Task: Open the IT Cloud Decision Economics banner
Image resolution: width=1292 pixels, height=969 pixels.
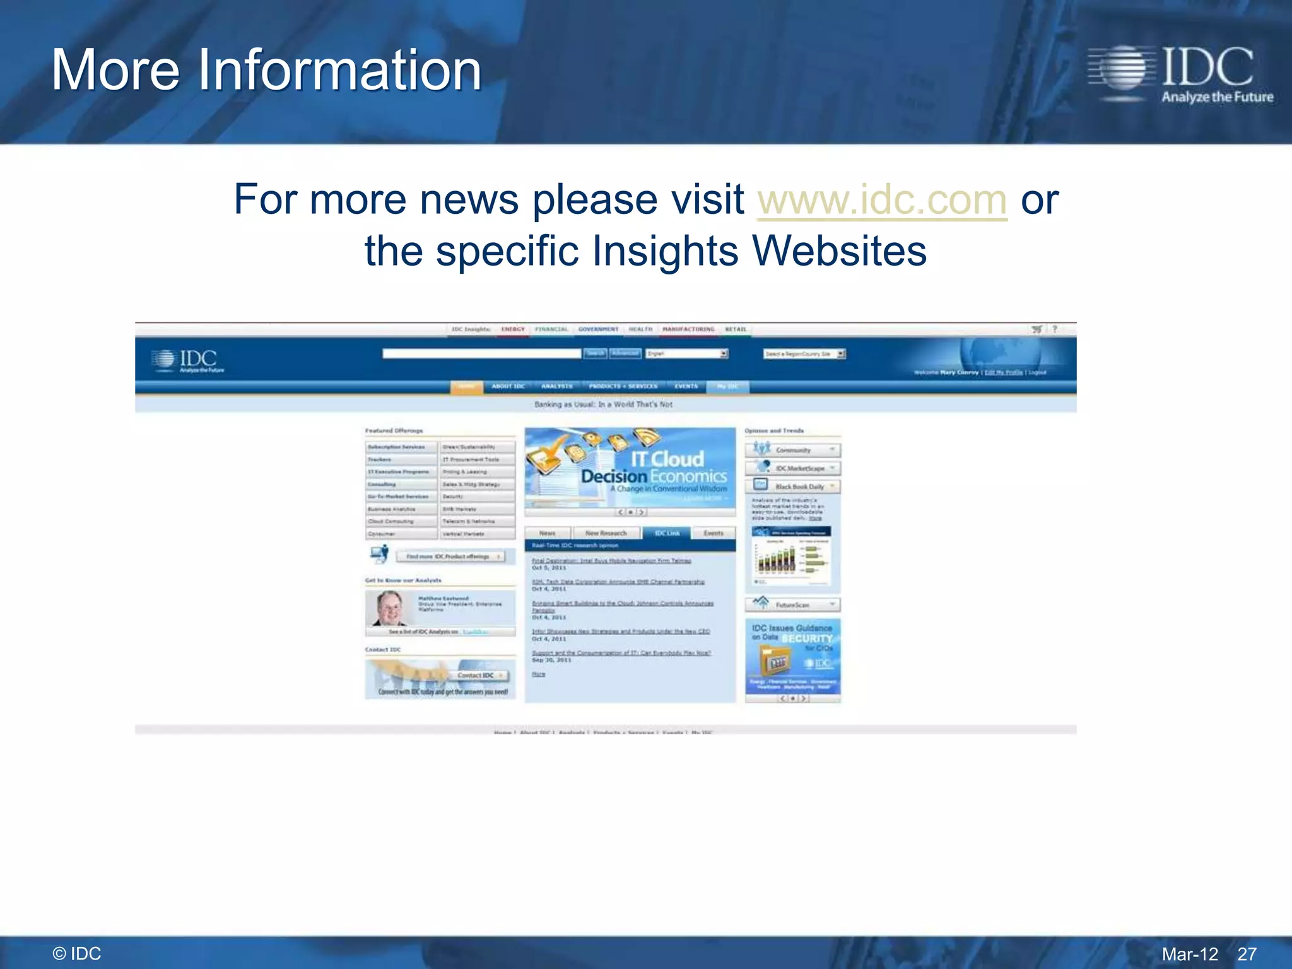Action: pos(630,467)
